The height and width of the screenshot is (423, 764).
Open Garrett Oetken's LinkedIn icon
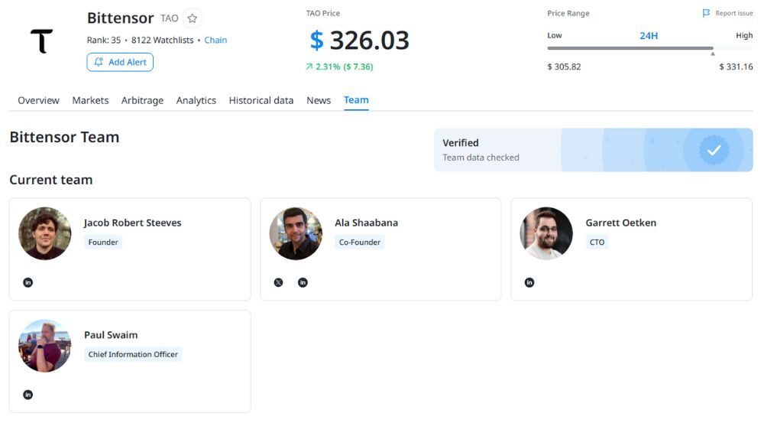point(529,282)
